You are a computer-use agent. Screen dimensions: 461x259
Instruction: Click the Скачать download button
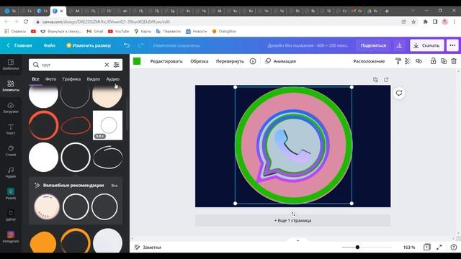click(427, 45)
